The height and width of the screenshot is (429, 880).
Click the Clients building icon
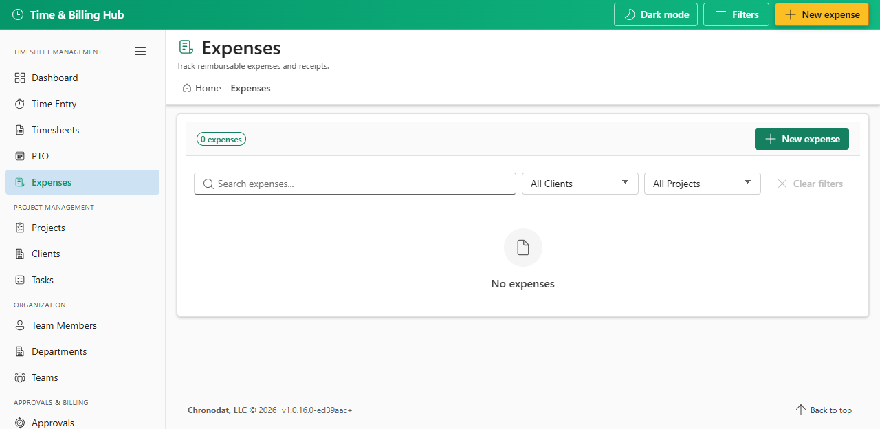20,254
